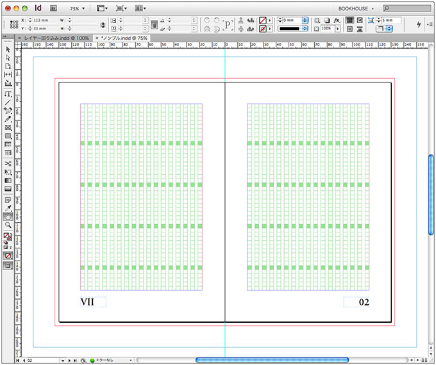Screen dimensions: 436x365
Task: Toggle the constrain proportions chain link
Action: point(104,24)
